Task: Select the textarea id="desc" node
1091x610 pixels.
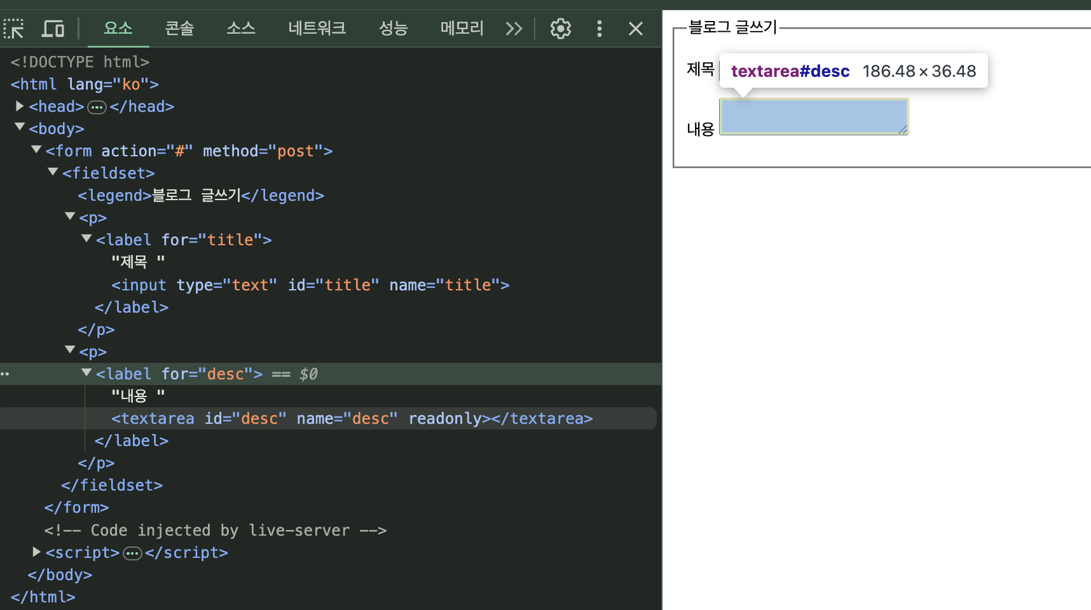Action: 352,419
